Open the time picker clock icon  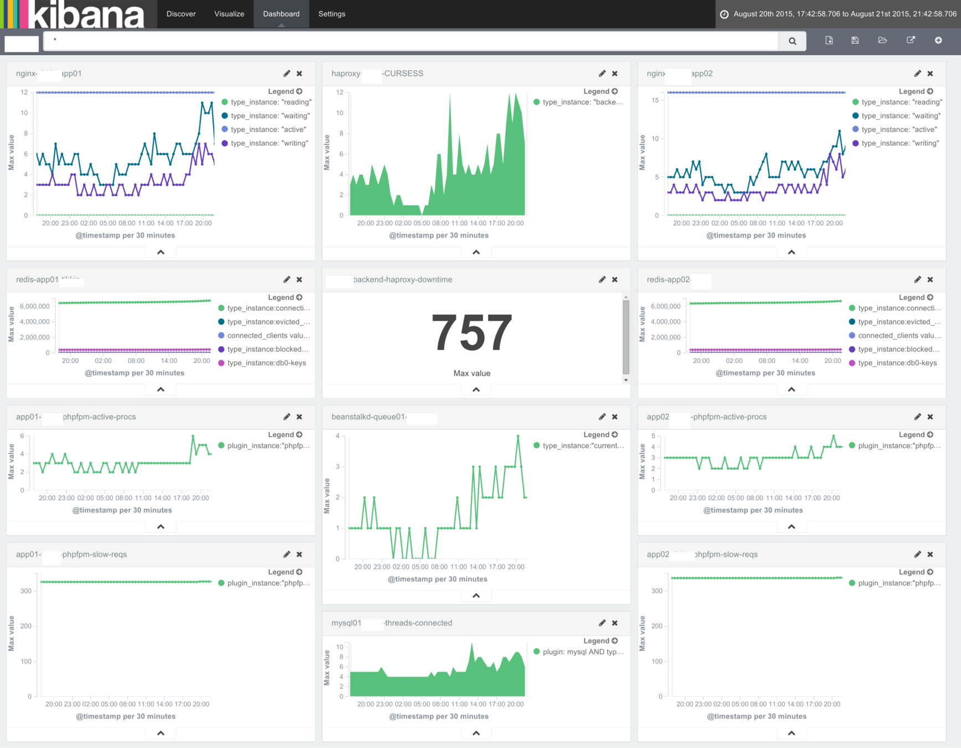pos(723,14)
